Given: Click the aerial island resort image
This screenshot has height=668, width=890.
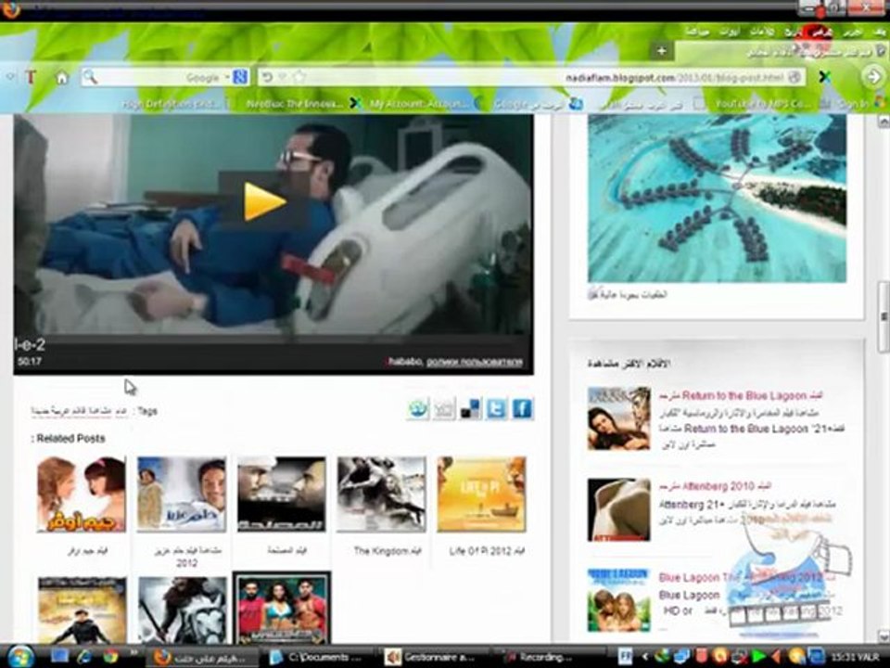Looking at the screenshot, I should point(717,198).
